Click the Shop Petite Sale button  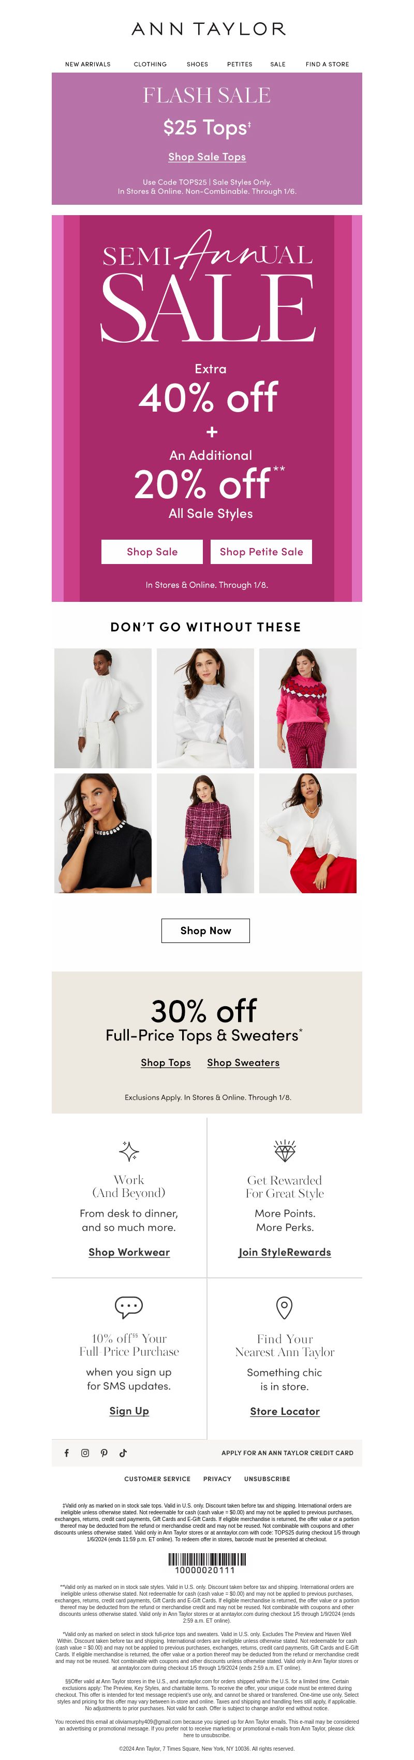coord(261,552)
